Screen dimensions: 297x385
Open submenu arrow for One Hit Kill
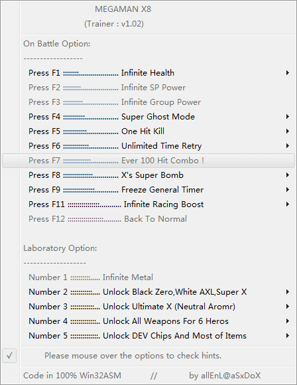pos(288,131)
